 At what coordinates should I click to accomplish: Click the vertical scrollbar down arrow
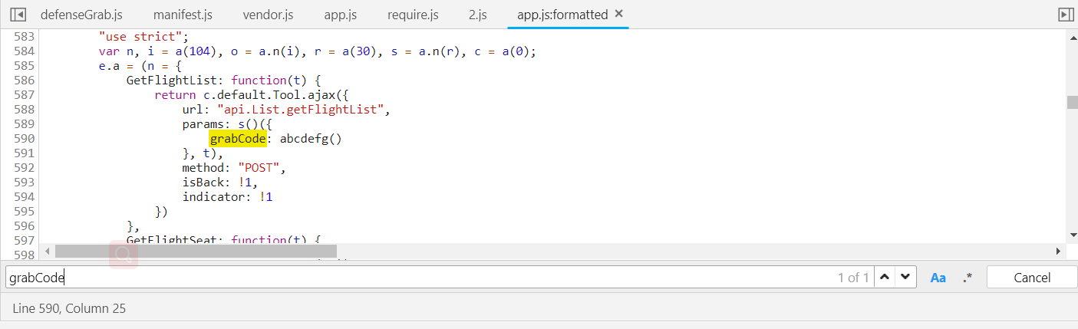click(1071, 235)
